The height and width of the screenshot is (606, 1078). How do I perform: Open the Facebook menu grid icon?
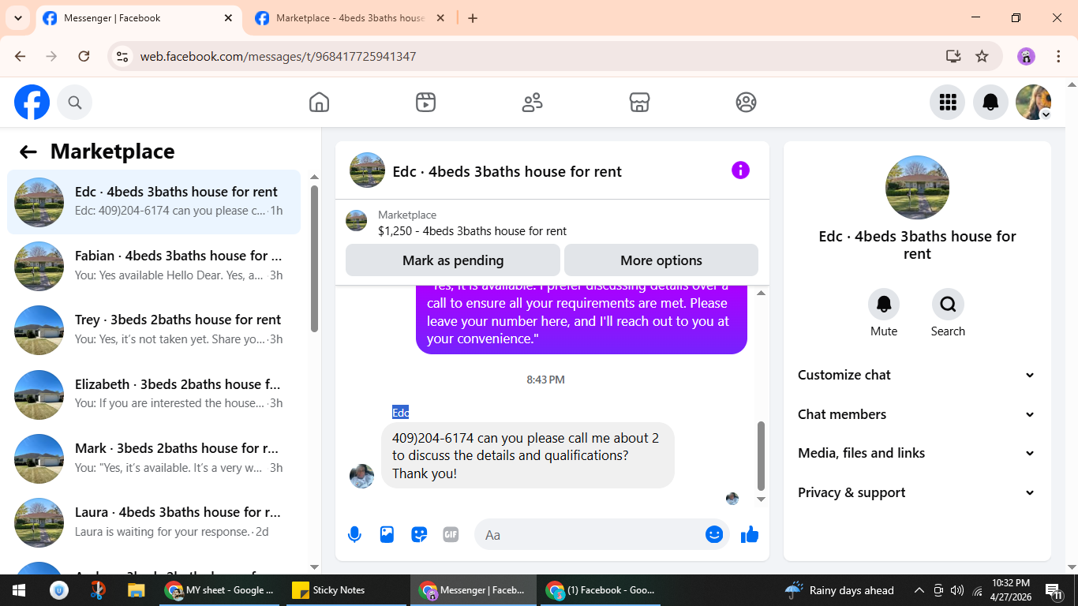tap(948, 102)
